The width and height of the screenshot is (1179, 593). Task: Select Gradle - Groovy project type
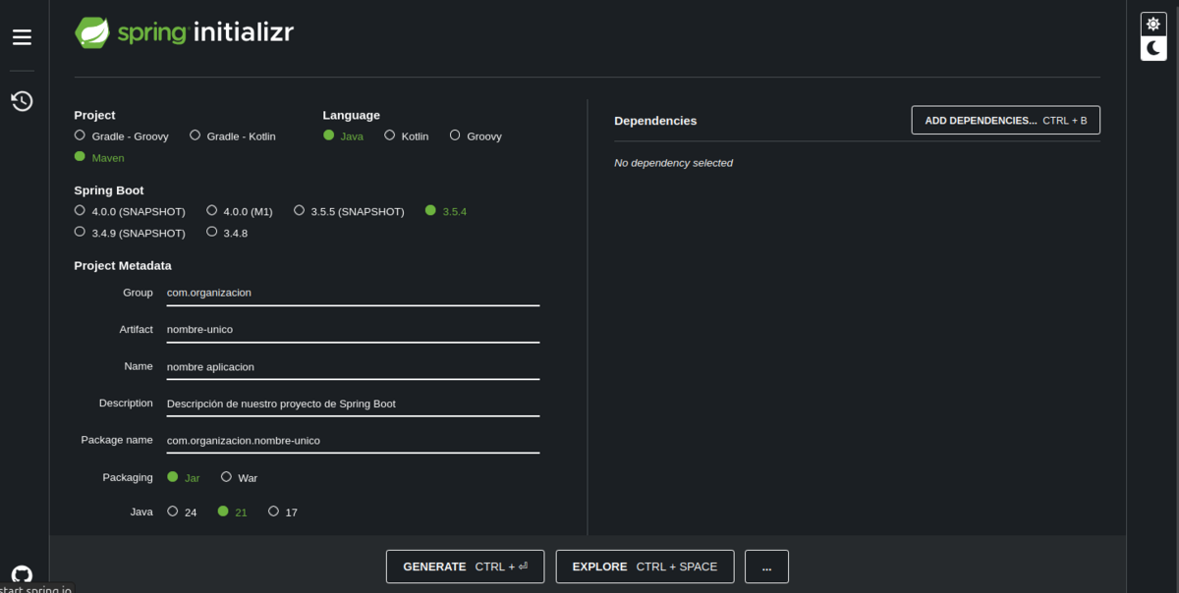tap(122, 136)
